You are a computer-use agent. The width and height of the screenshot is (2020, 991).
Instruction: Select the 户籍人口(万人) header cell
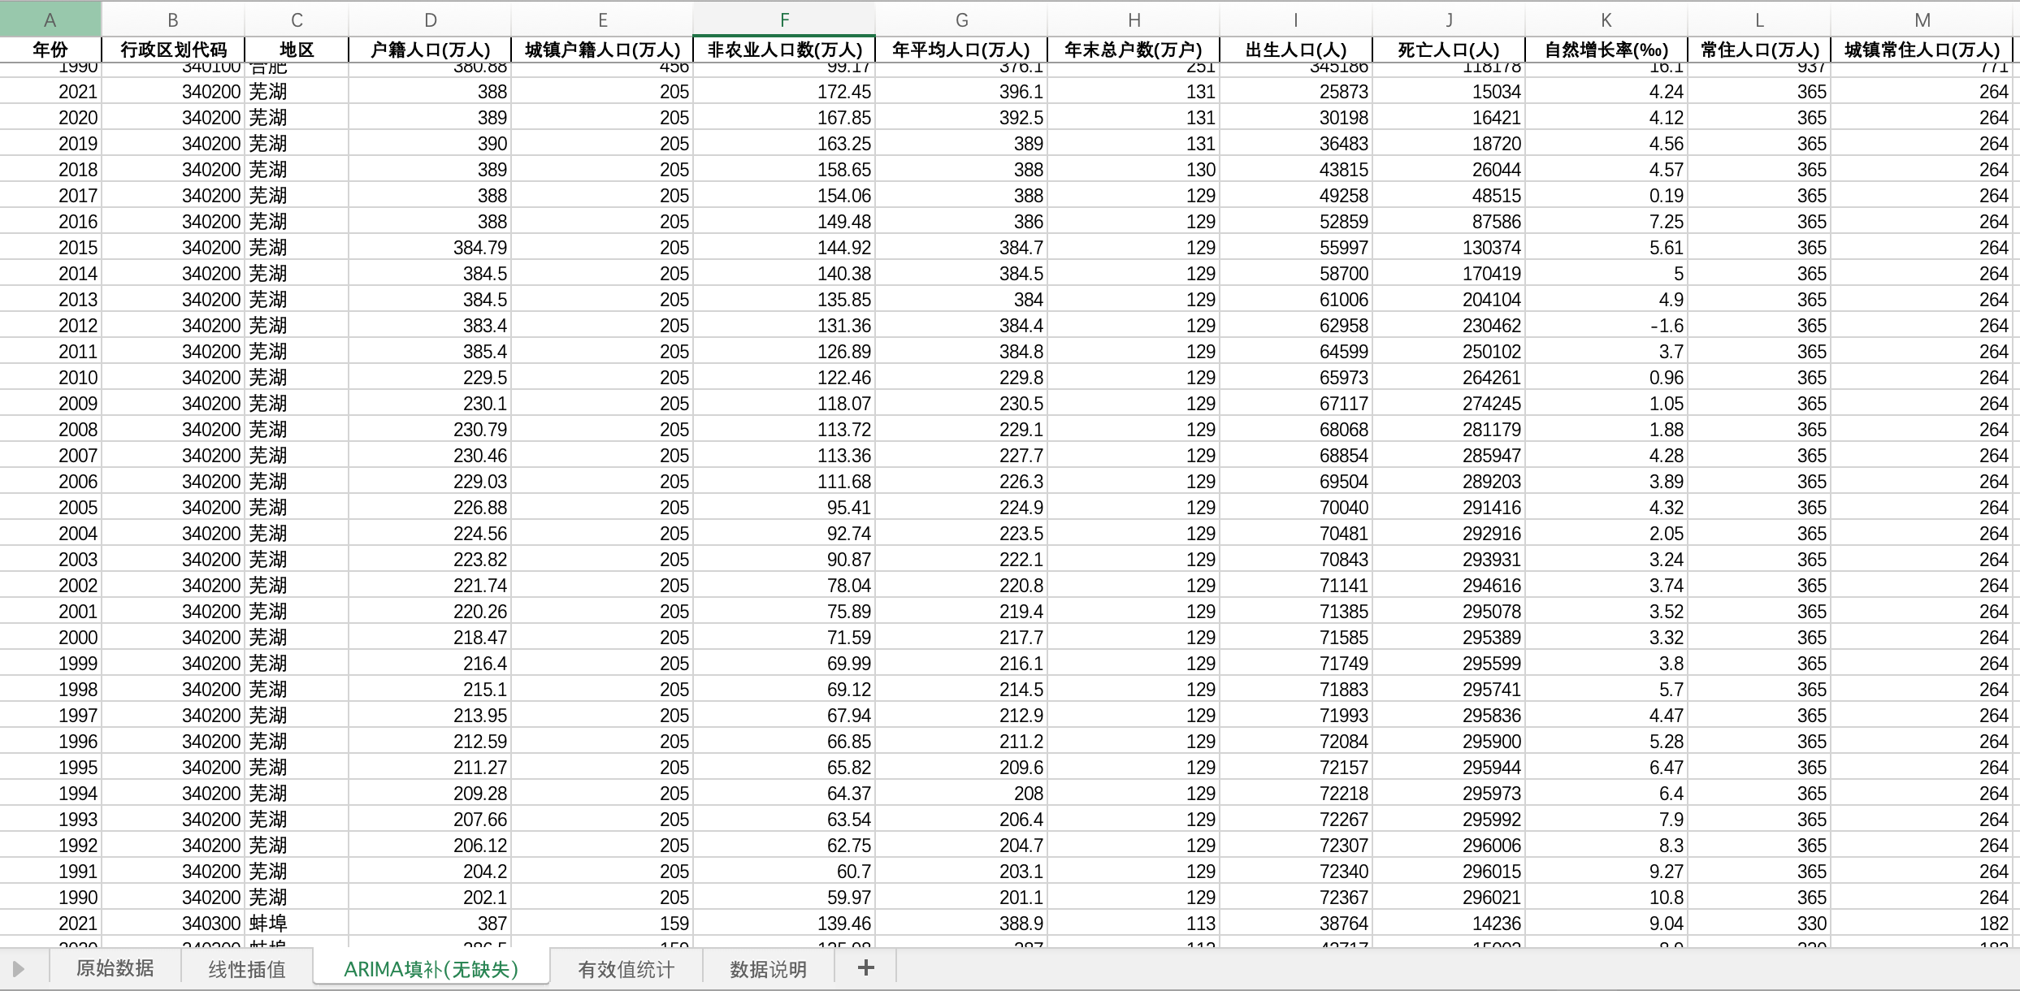430,50
